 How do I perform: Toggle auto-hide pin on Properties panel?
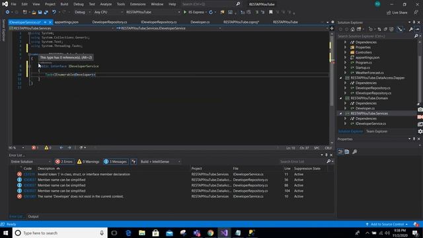click(414, 139)
